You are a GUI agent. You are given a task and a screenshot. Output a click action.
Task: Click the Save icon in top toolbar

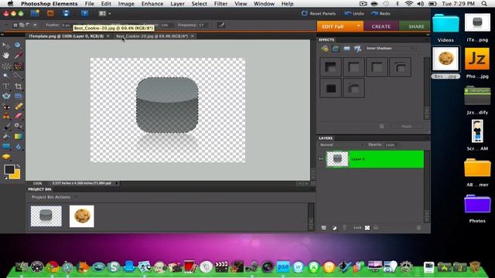pos(66,14)
